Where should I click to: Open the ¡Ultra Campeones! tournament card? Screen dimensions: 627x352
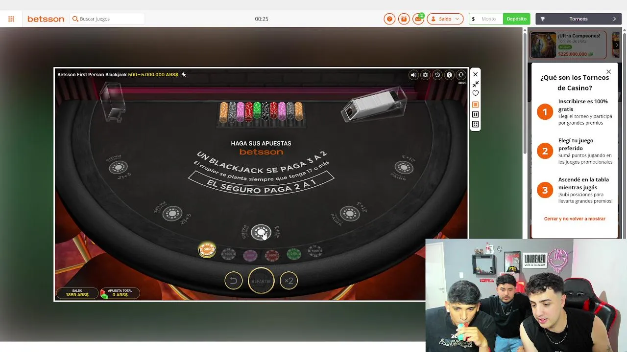(568, 44)
